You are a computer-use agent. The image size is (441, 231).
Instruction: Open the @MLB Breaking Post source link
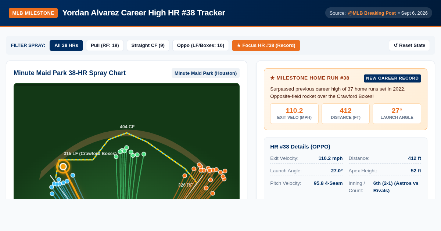click(x=372, y=13)
